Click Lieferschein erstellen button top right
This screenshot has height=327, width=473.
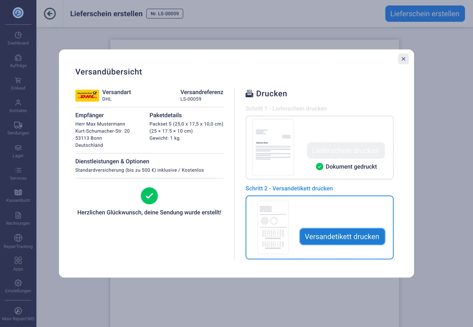(425, 14)
